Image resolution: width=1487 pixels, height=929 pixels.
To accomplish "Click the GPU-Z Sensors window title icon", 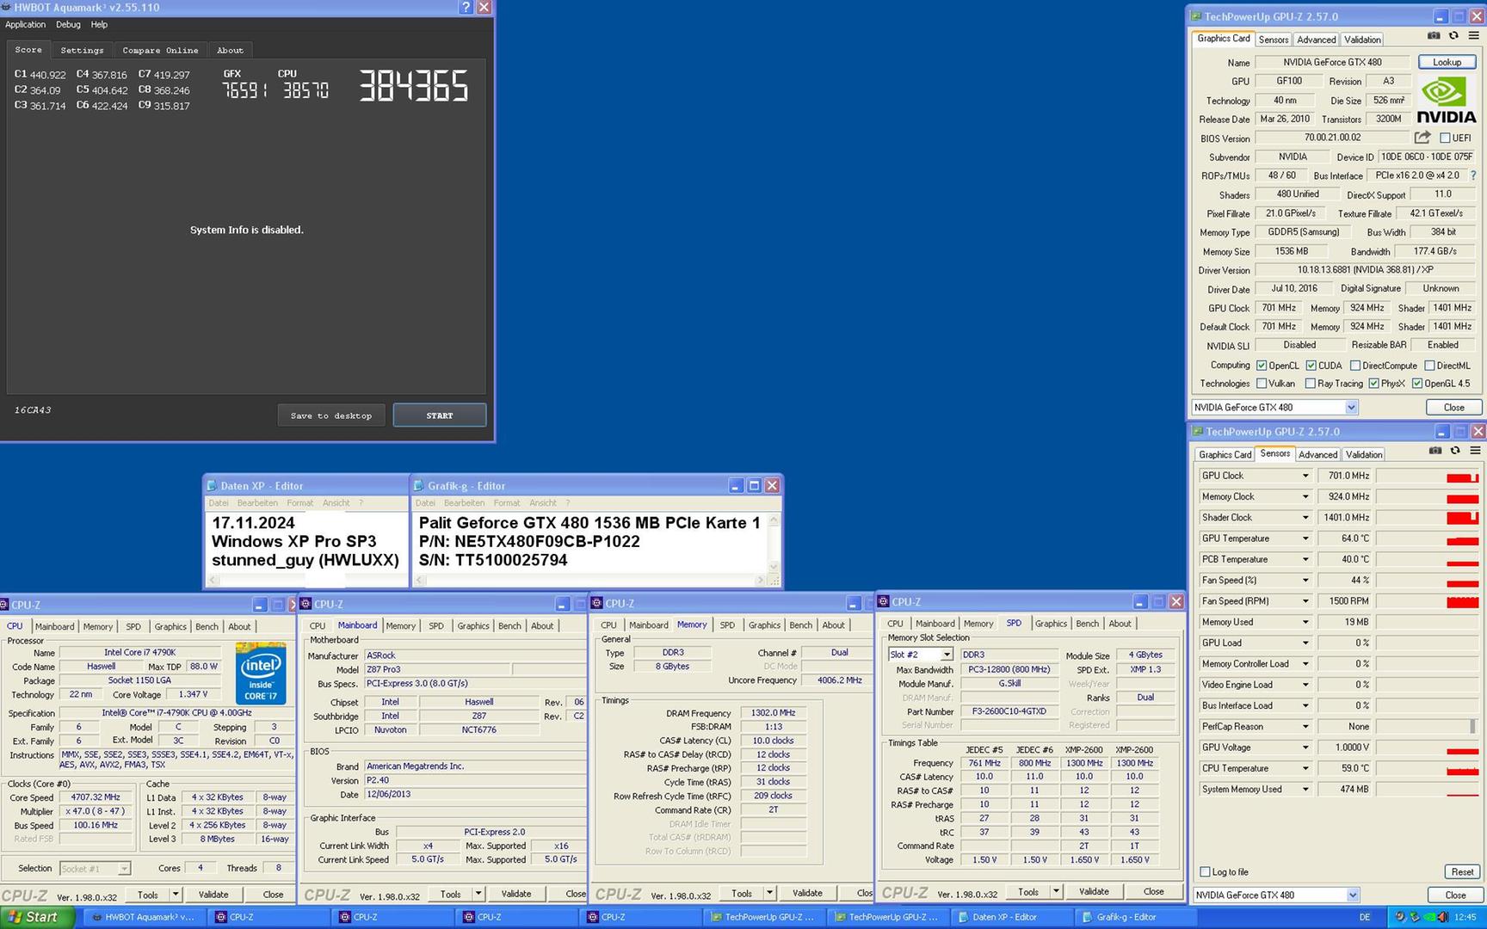I will pos(1197,432).
